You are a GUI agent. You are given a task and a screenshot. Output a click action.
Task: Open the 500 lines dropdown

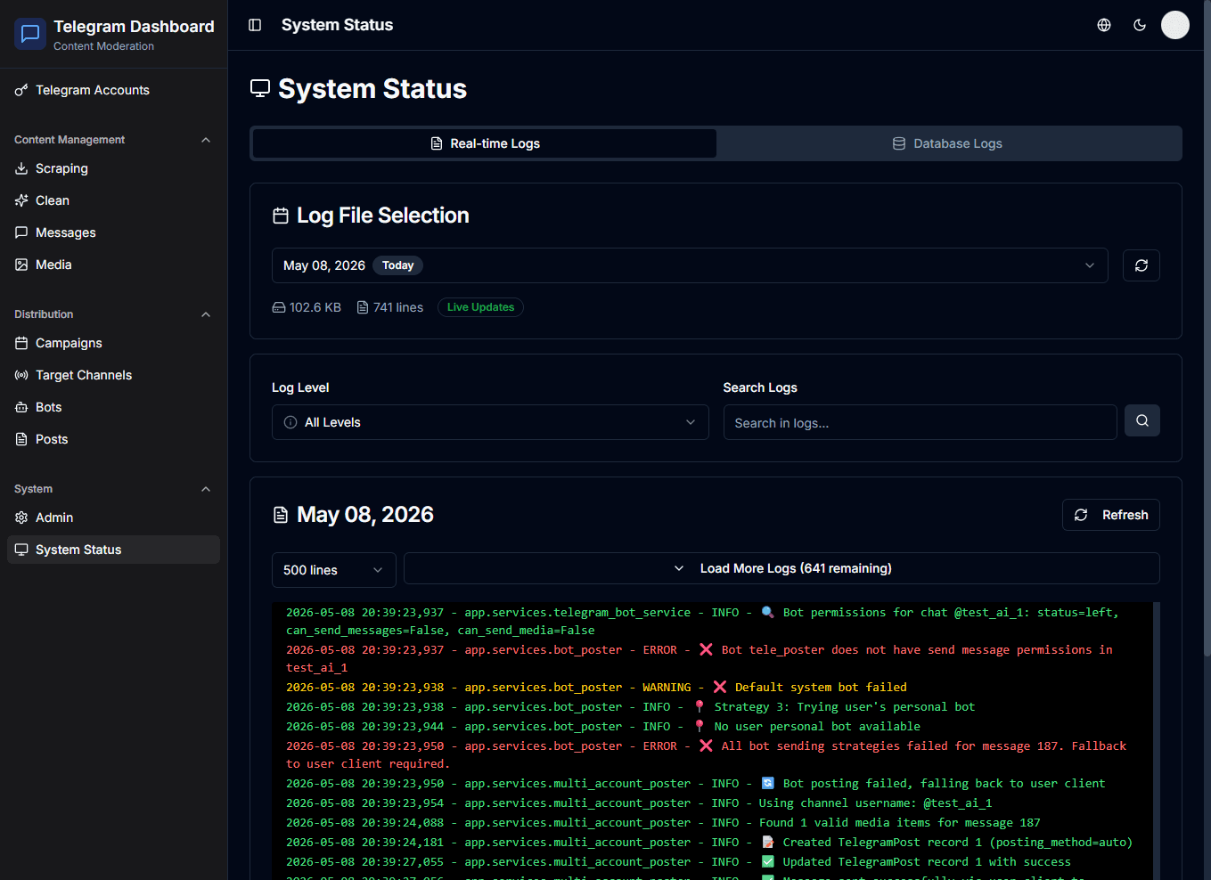click(333, 570)
